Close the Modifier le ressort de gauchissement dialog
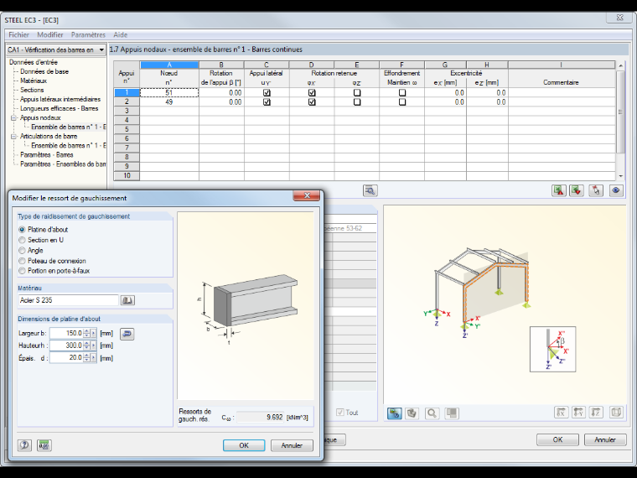 coord(307,195)
